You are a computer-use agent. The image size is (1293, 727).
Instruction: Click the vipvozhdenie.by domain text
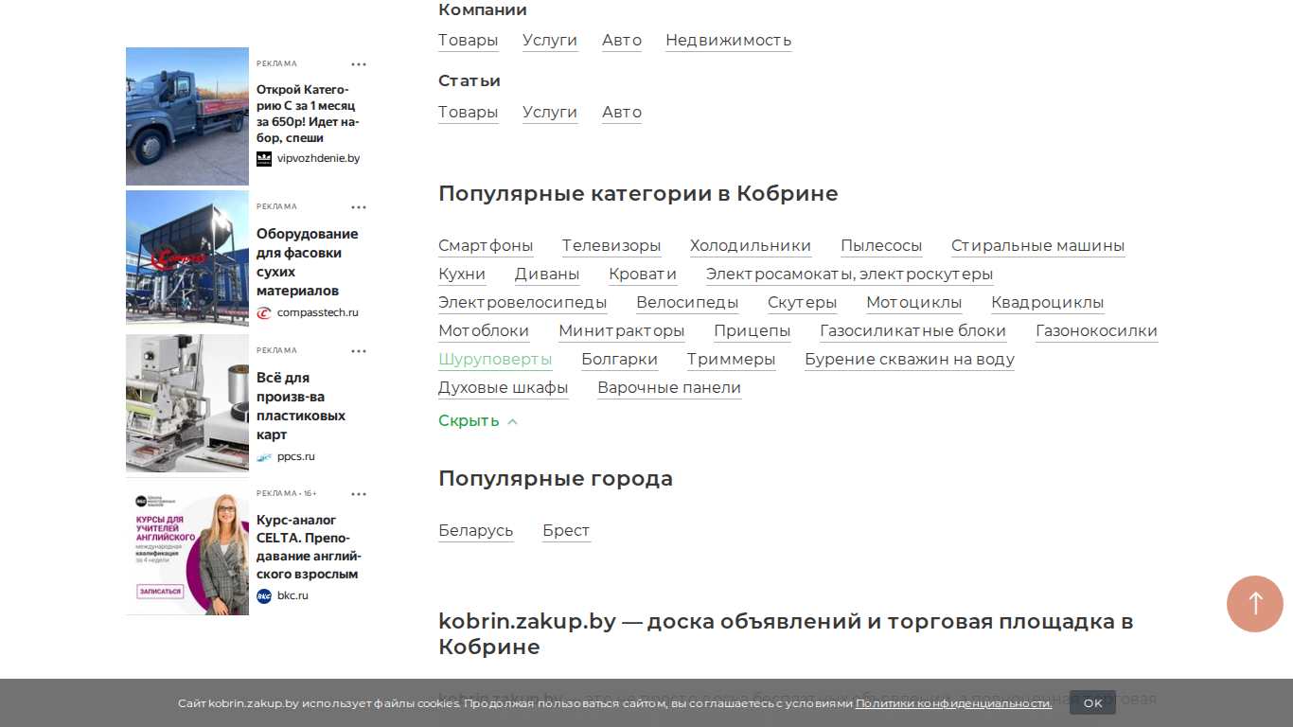(318, 159)
